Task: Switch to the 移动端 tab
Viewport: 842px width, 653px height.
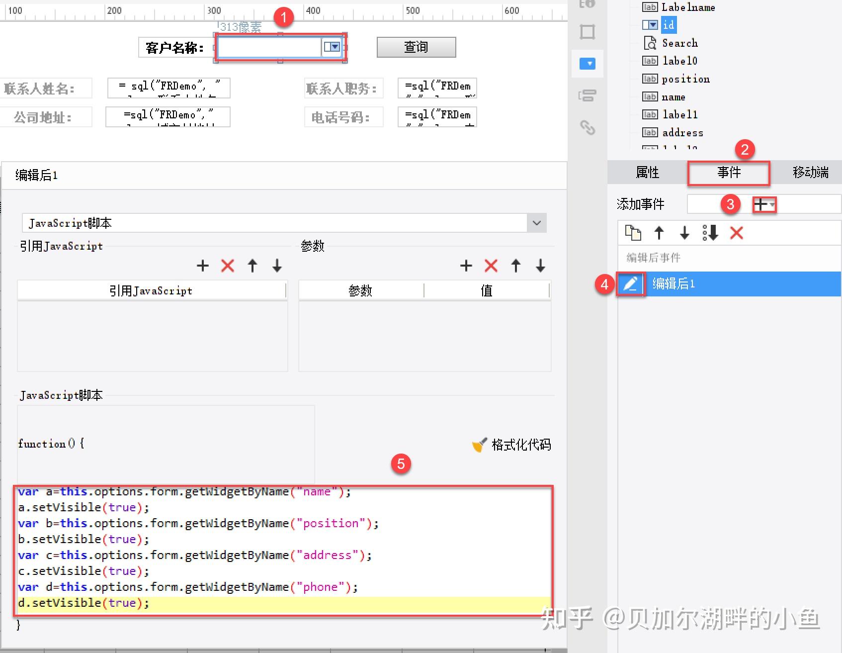Action: pos(810,173)
